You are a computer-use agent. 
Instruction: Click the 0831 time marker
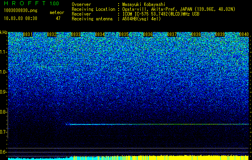click(x=28, y=34)
